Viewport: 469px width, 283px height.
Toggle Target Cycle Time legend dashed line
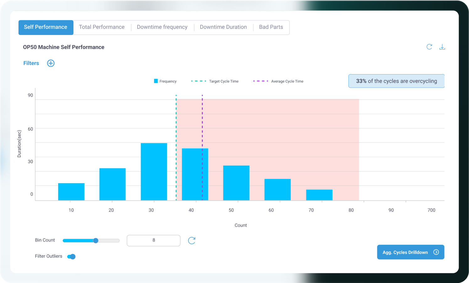[x=198, y=81]
